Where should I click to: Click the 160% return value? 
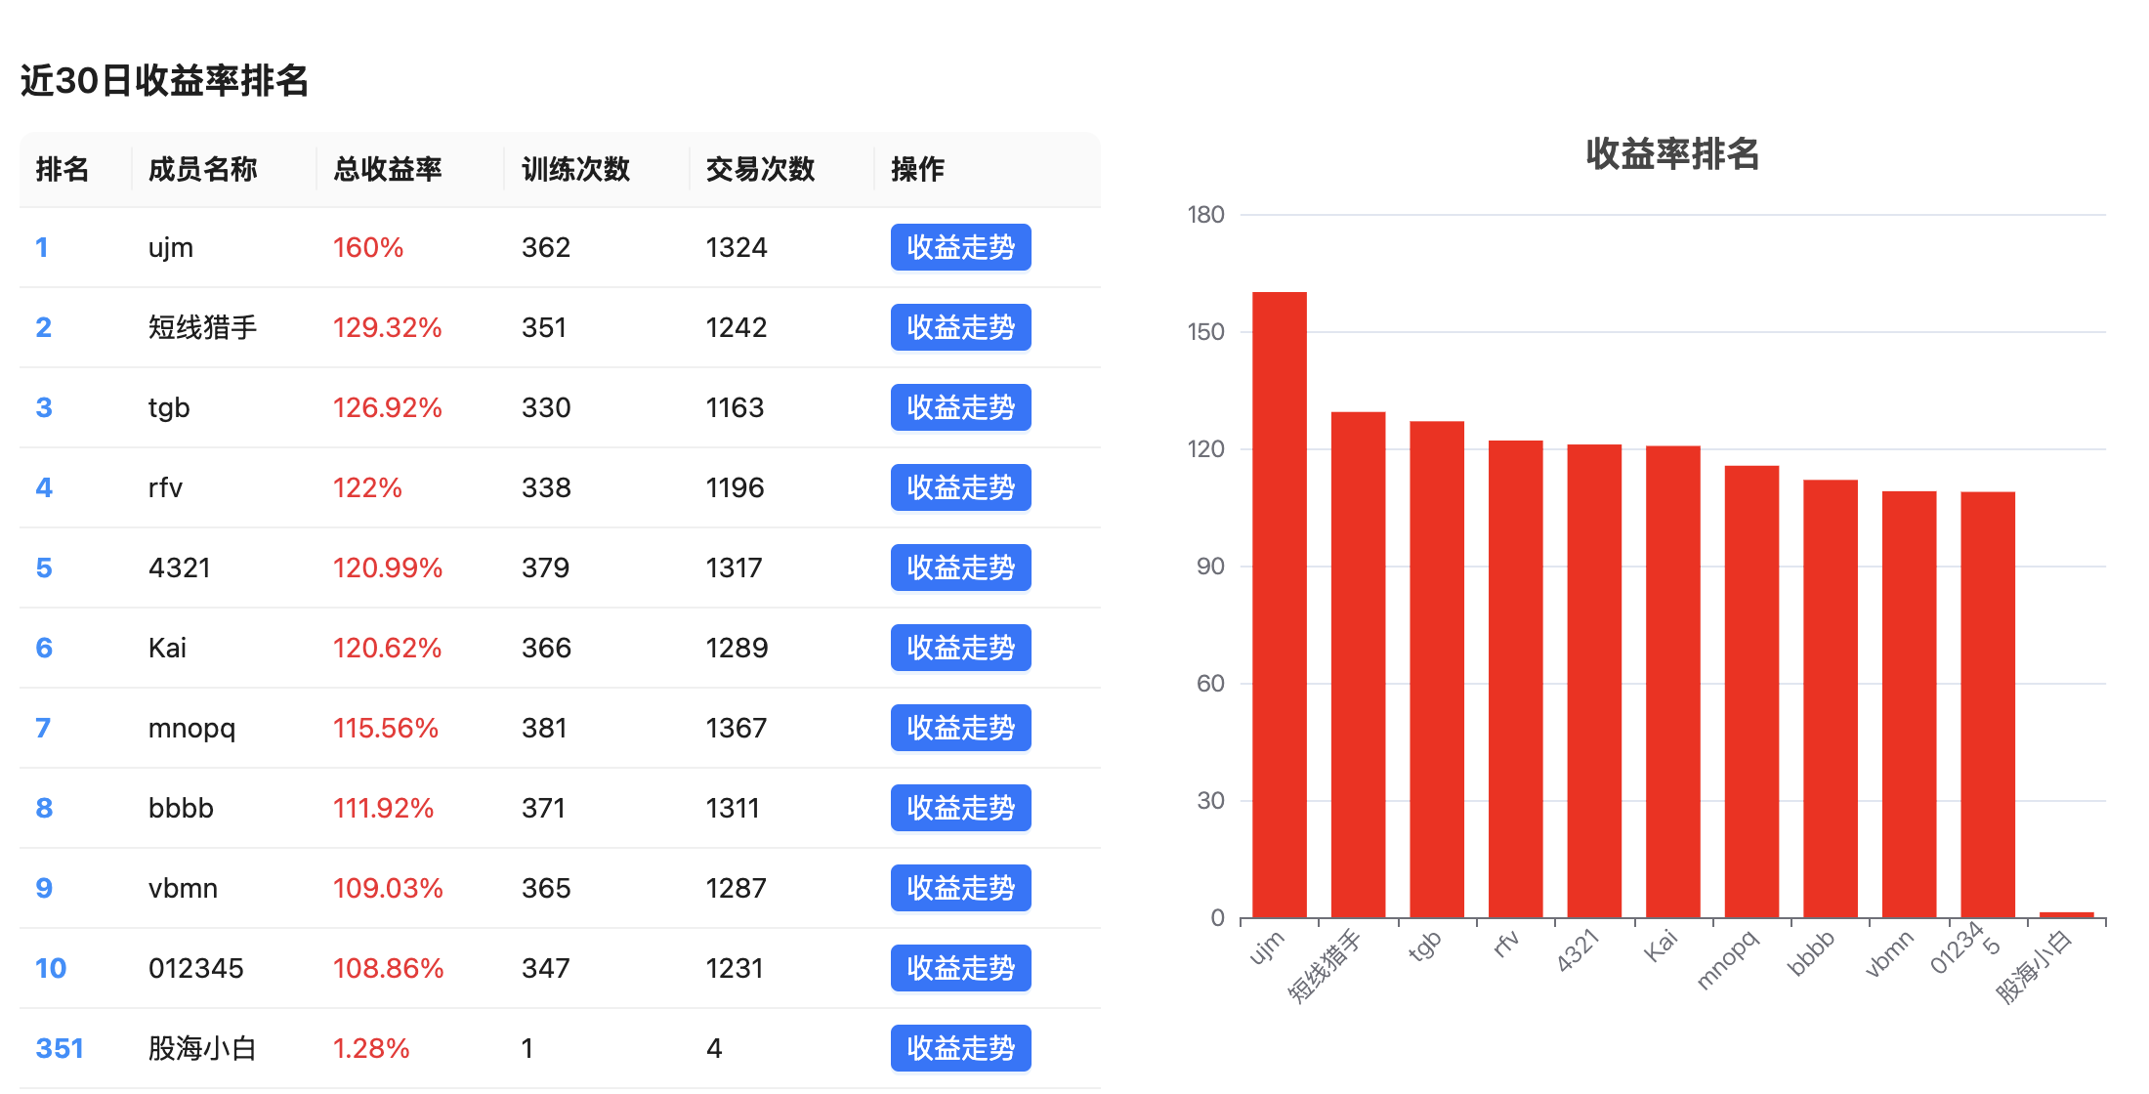tap(368, 247)
